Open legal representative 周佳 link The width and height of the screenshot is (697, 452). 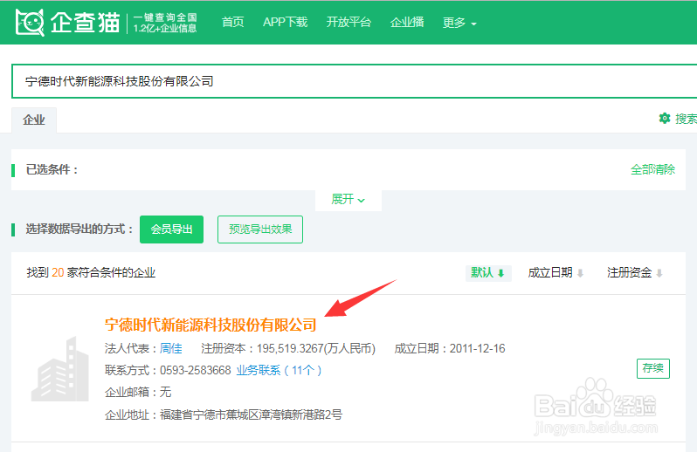pos(171,348)
